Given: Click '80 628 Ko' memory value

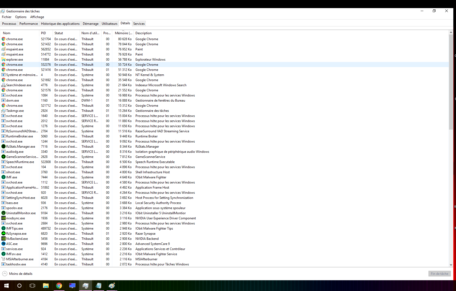Looking at the screenshot, I should (x=125, y=39).
